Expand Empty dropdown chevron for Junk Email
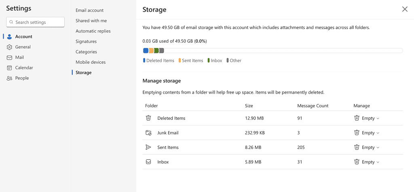414x192 pixels. 378,133
